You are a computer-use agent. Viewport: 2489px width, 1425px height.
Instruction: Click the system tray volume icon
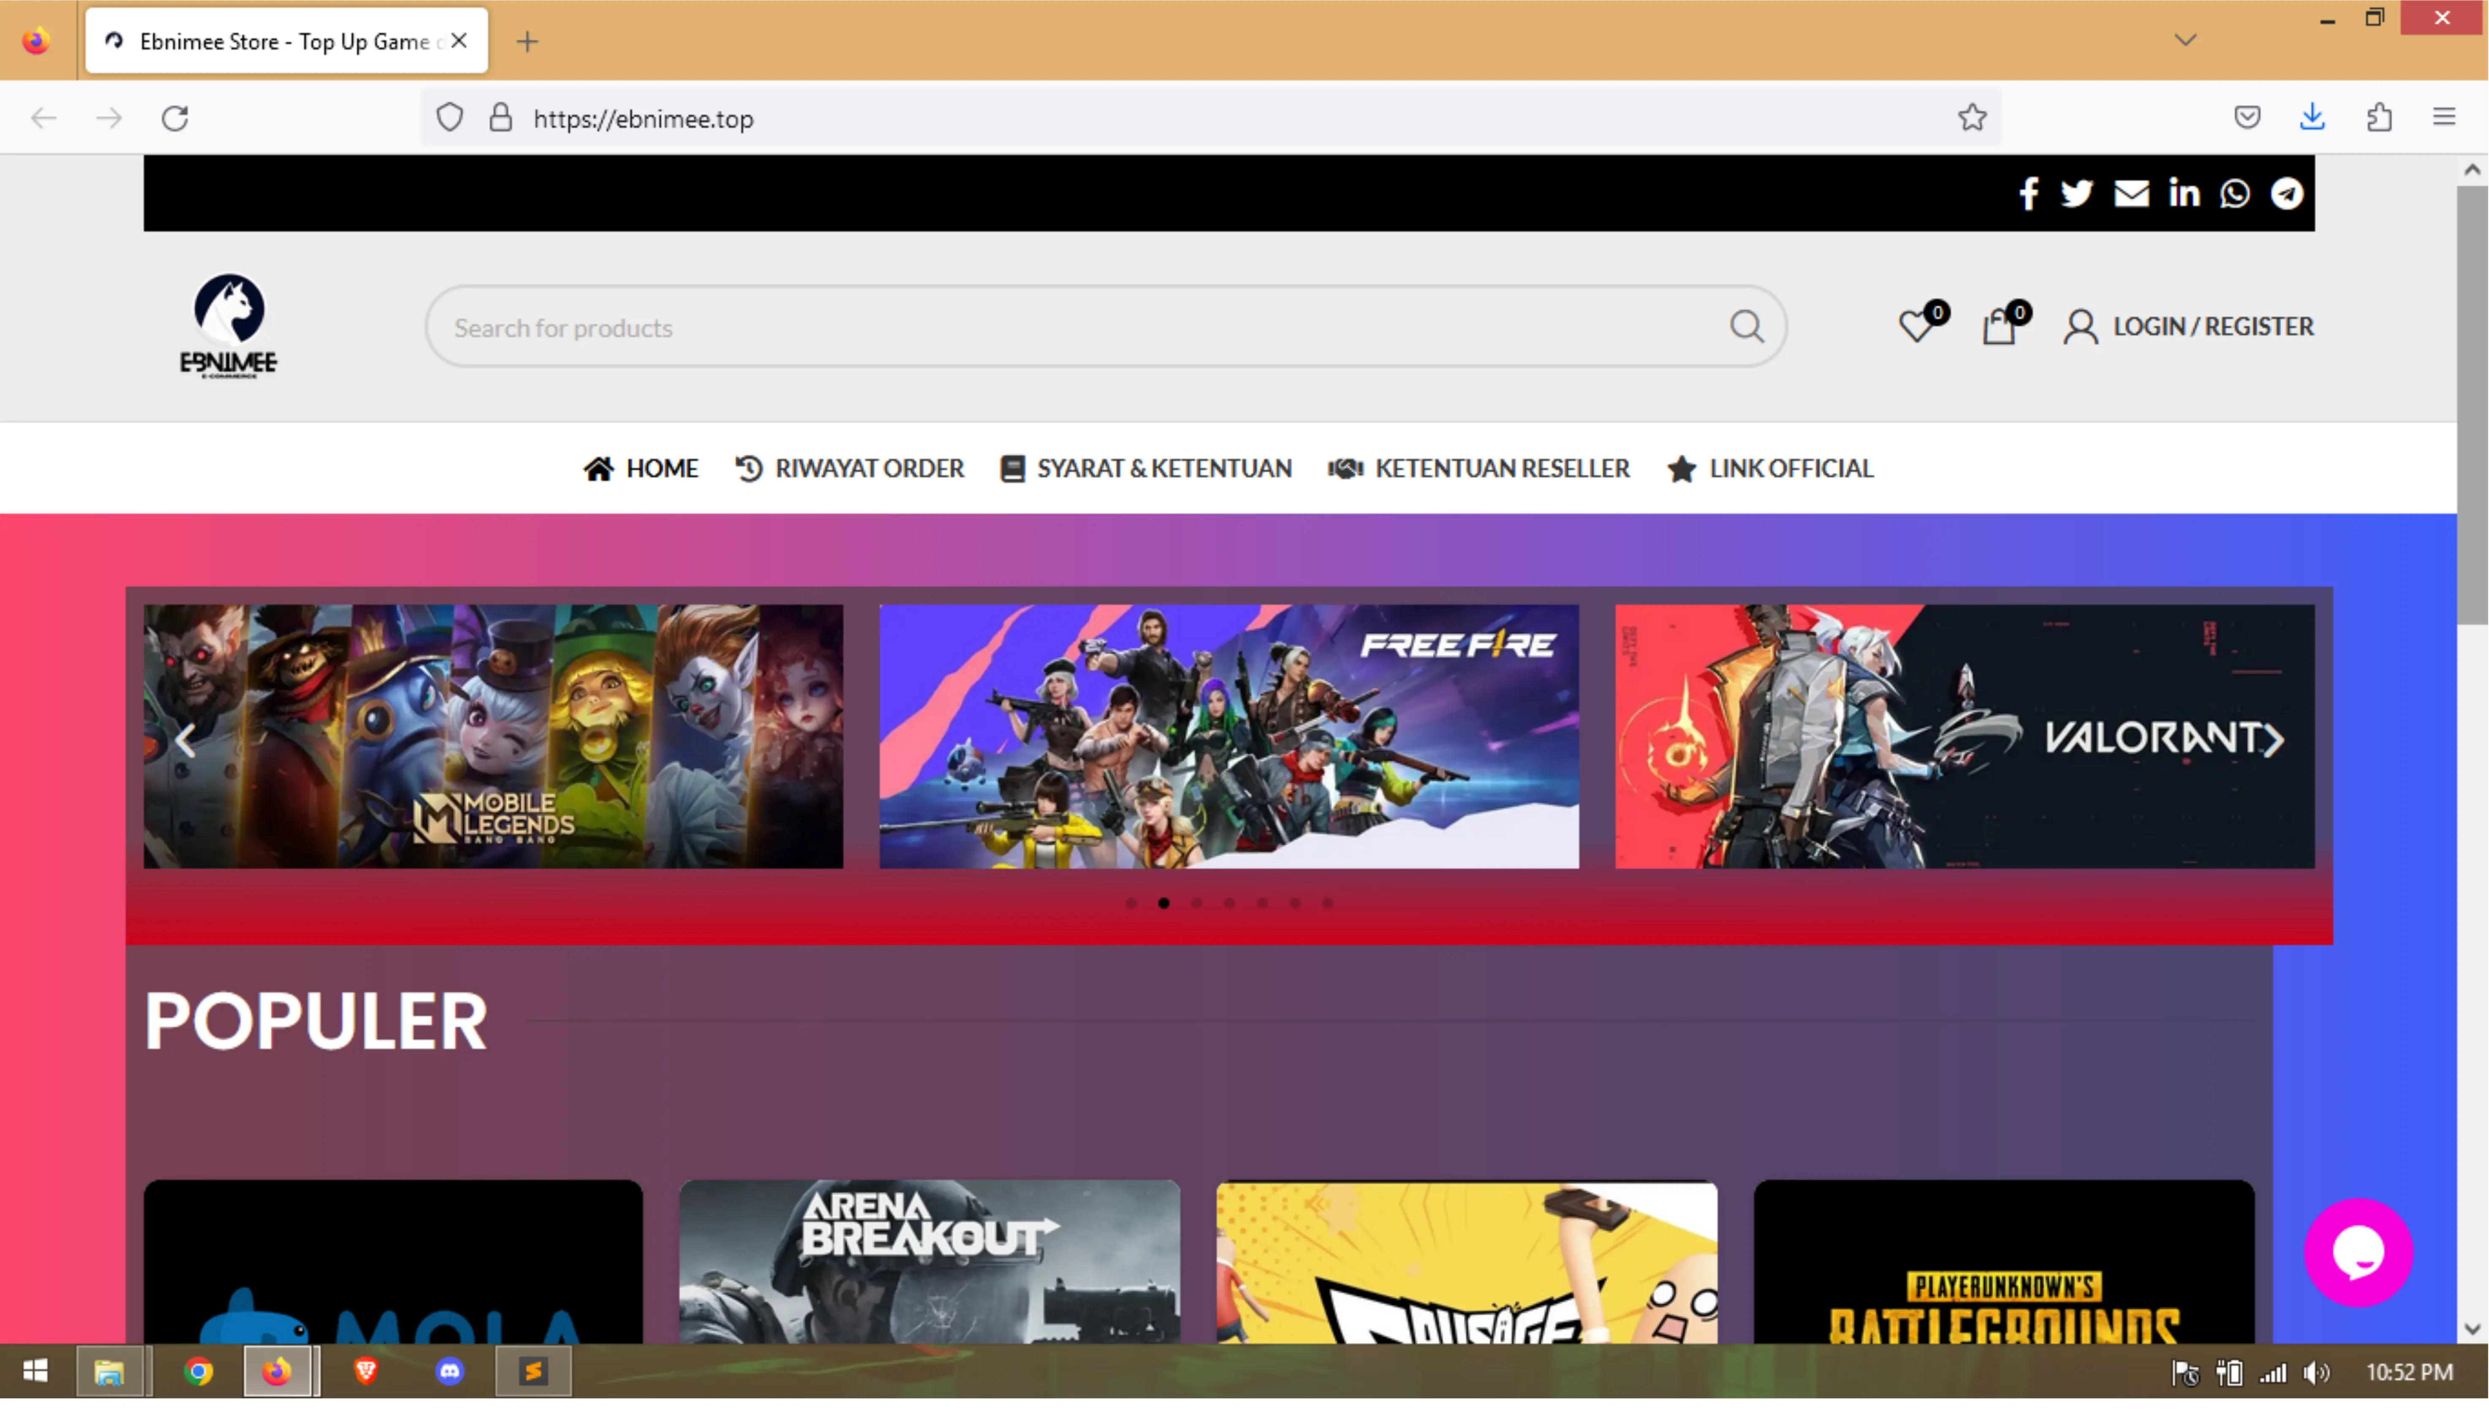coord(2317,1373)
